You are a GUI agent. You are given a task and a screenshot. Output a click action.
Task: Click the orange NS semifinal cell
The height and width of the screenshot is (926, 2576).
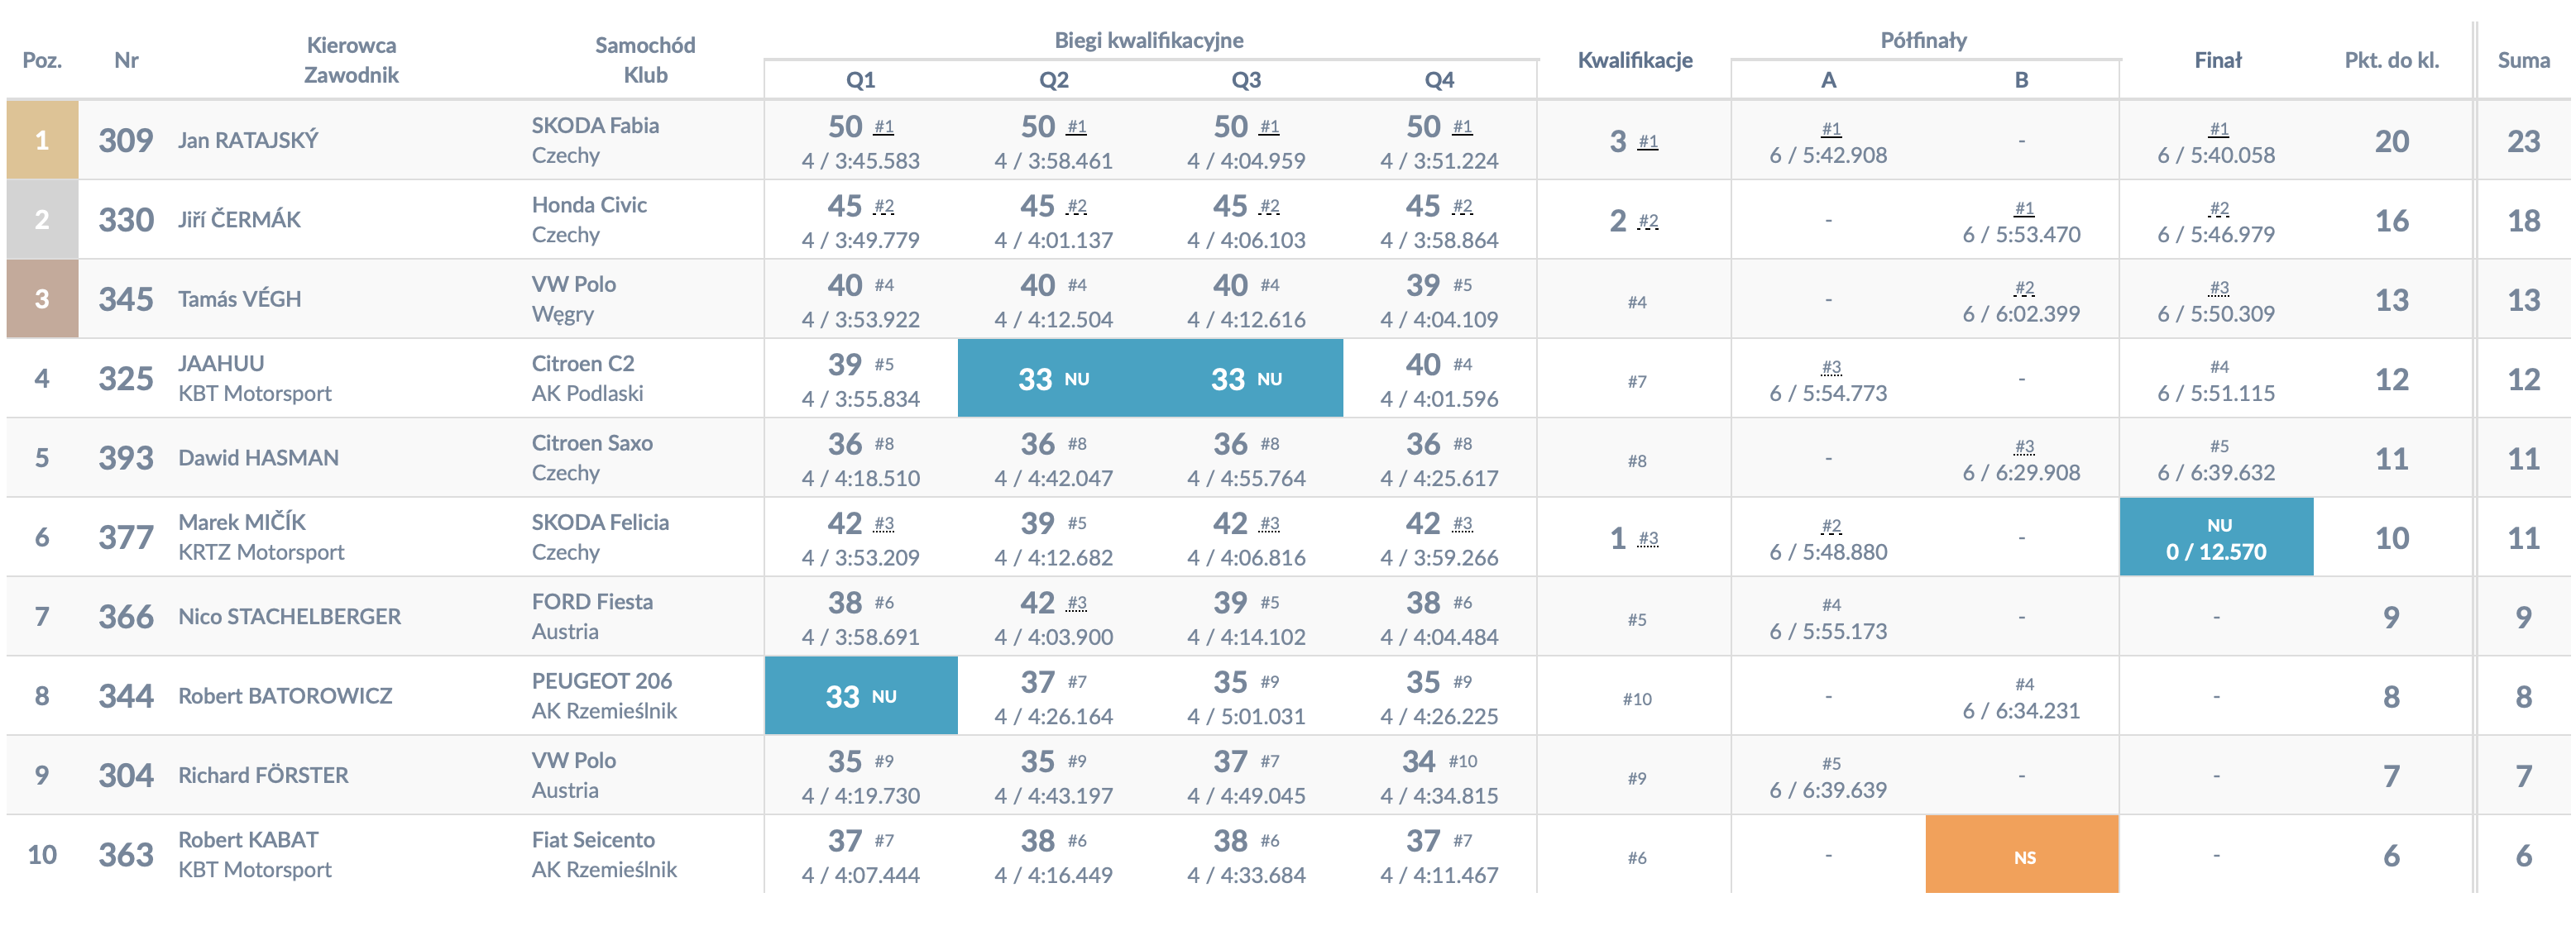2022,855
